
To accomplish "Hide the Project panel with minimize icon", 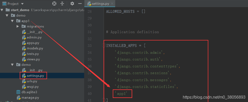I will pyautogui.click(x=80, y=4).
